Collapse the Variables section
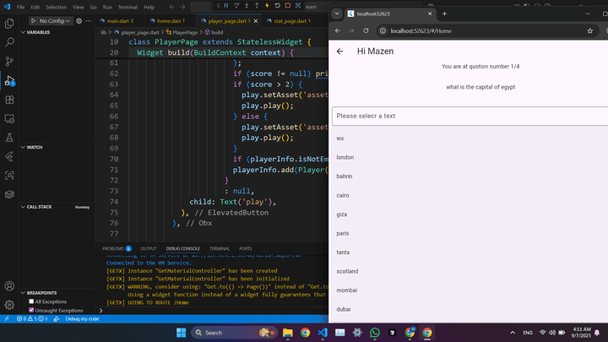The image size is (608, 342). coord(39,32)
